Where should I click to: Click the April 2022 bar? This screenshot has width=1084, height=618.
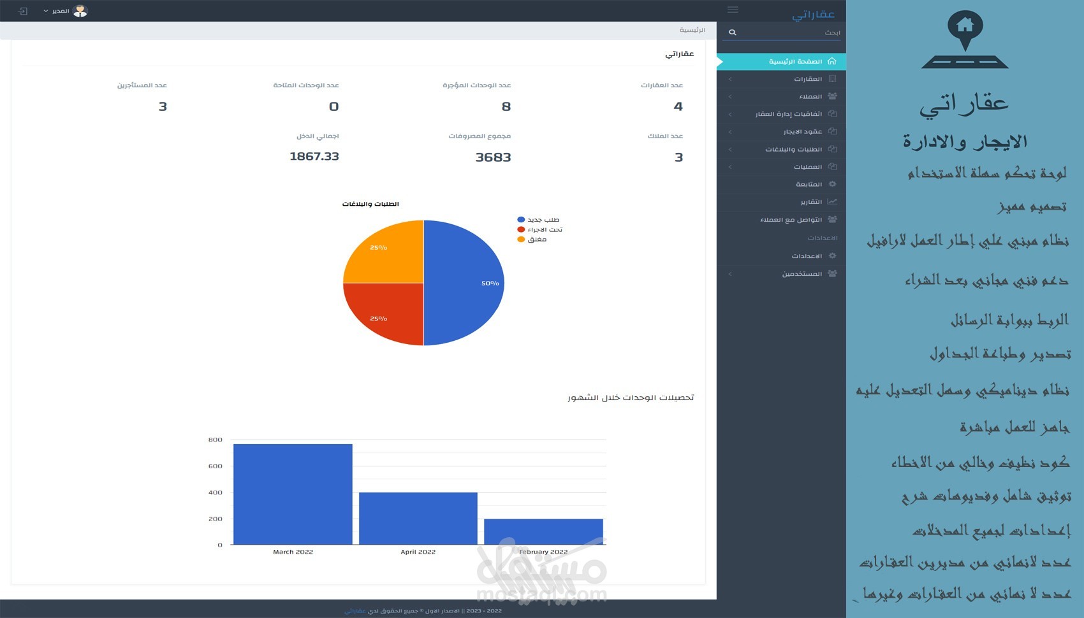(x=418, y=519)
